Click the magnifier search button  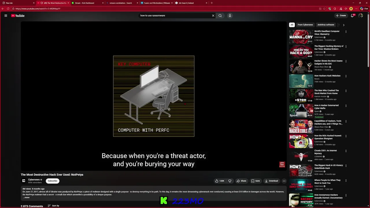[220, 16]
